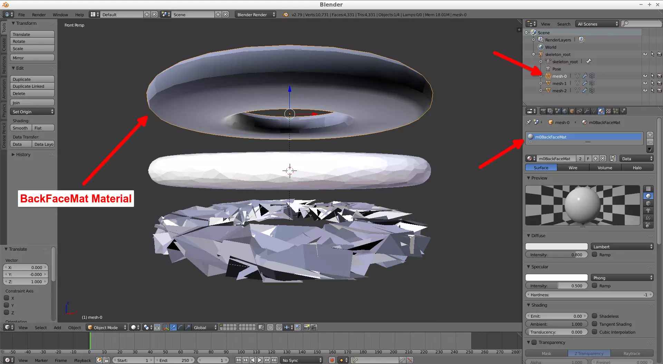Screen dimensions: 663x364
Task: Click the OpenGL render image camera icon
Action: (x=306, y=327)
